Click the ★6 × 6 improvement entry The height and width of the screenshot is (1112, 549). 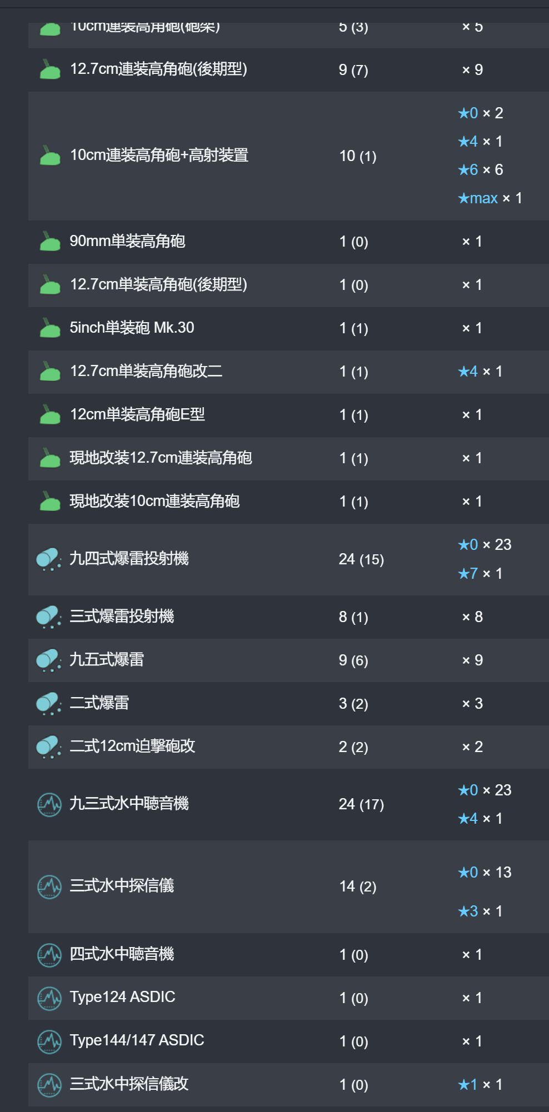click(481, 169)
